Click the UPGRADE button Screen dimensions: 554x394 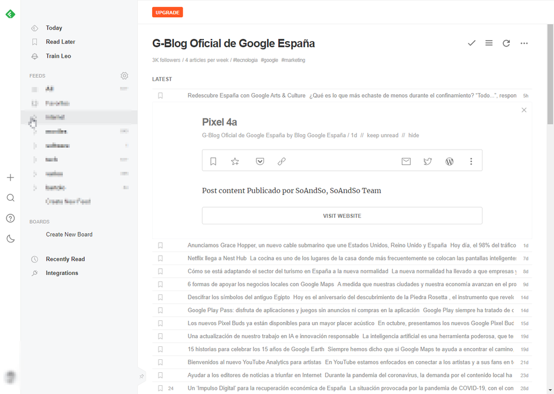167,12
